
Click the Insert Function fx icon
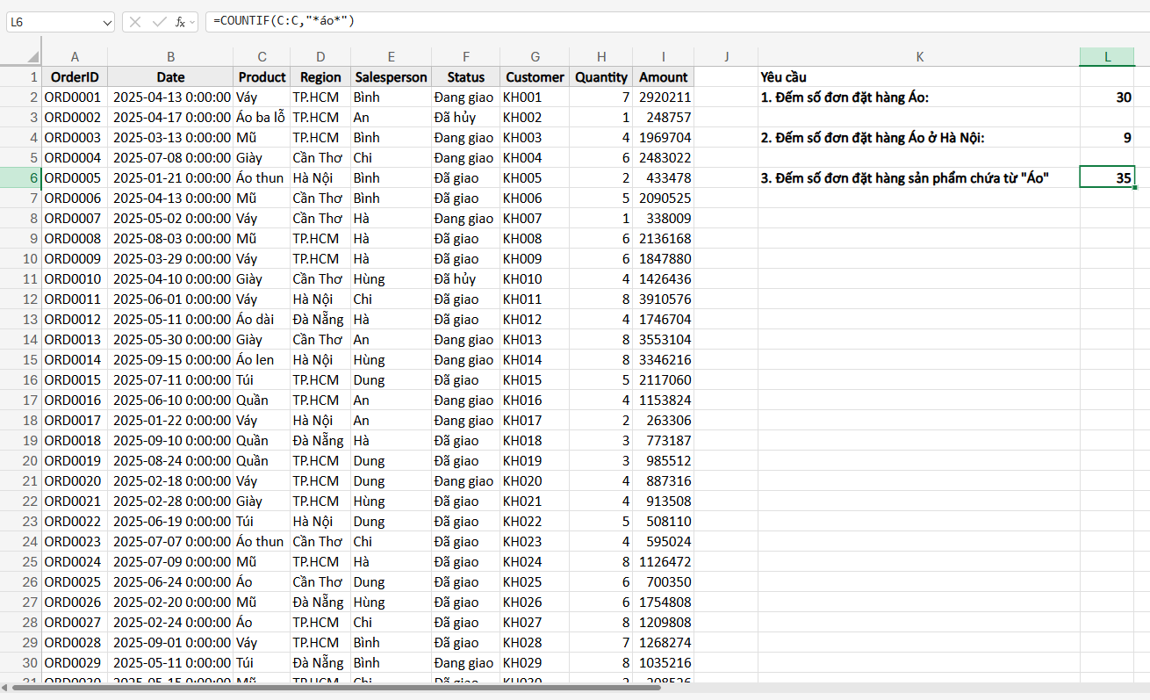click(x=181, y=22)
